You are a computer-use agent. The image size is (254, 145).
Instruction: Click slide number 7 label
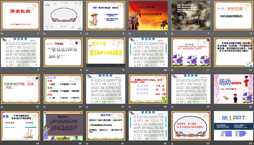pyautogui.click(x=38, y=70)
